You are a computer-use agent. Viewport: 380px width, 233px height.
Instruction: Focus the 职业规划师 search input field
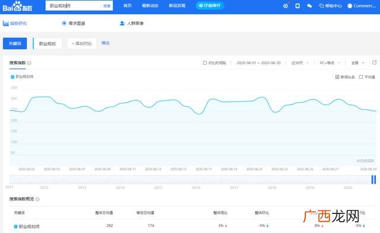73,6
